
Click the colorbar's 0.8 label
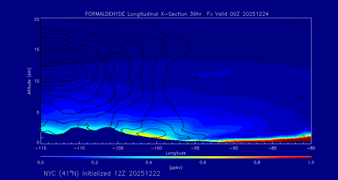[x=257, y=162]
